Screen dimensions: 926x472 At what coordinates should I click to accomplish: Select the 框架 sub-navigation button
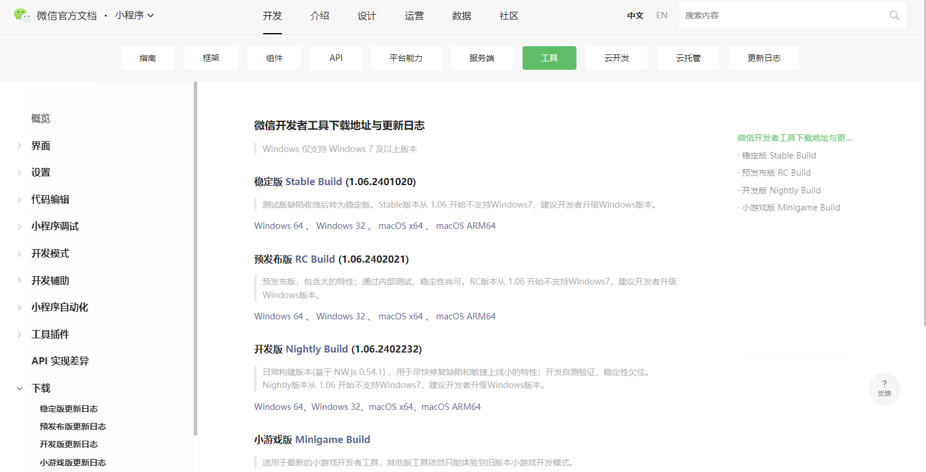coord(211,58)
